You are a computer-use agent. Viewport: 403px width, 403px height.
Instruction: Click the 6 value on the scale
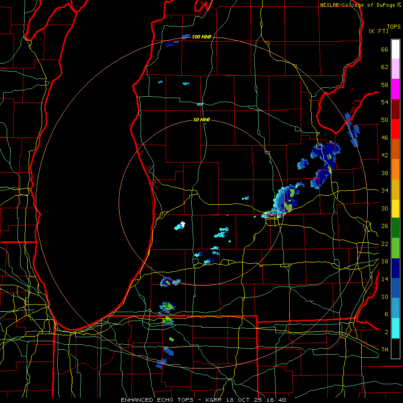tap(386, 314)
